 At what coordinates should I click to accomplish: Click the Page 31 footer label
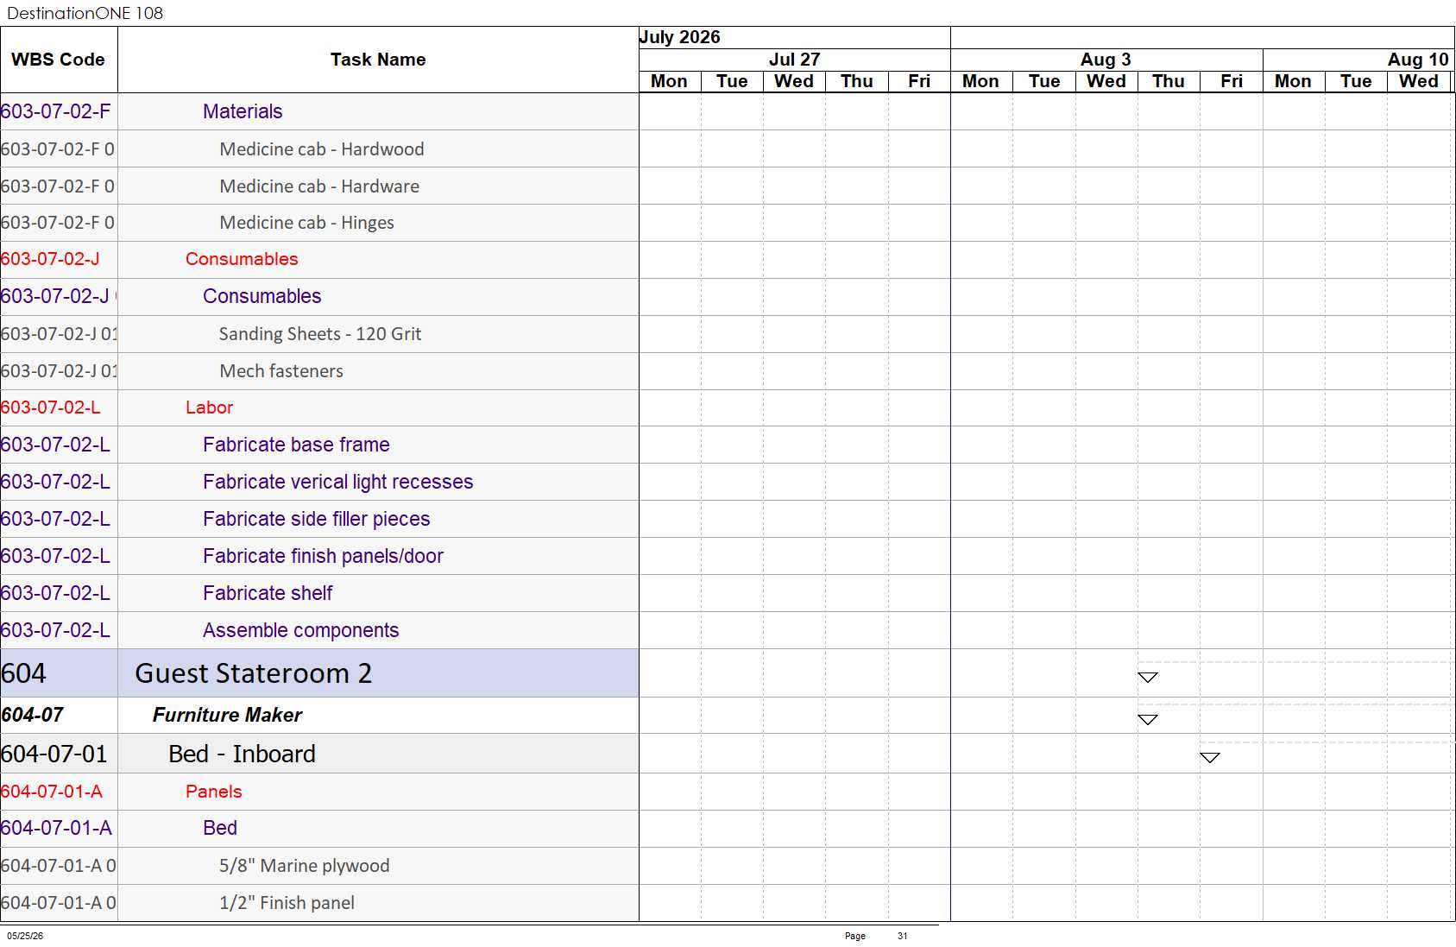point(876,936)
